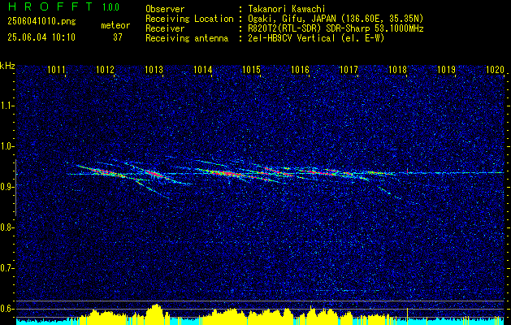Click the 1.0 kHz frequency label
511x325 pixels.
pos(6,146)
